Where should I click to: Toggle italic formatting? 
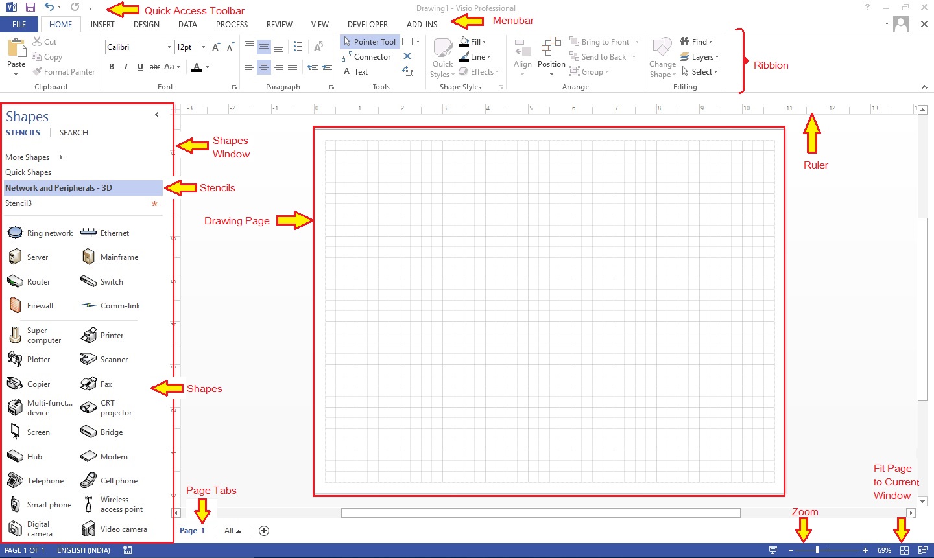(x=126, y=66)
